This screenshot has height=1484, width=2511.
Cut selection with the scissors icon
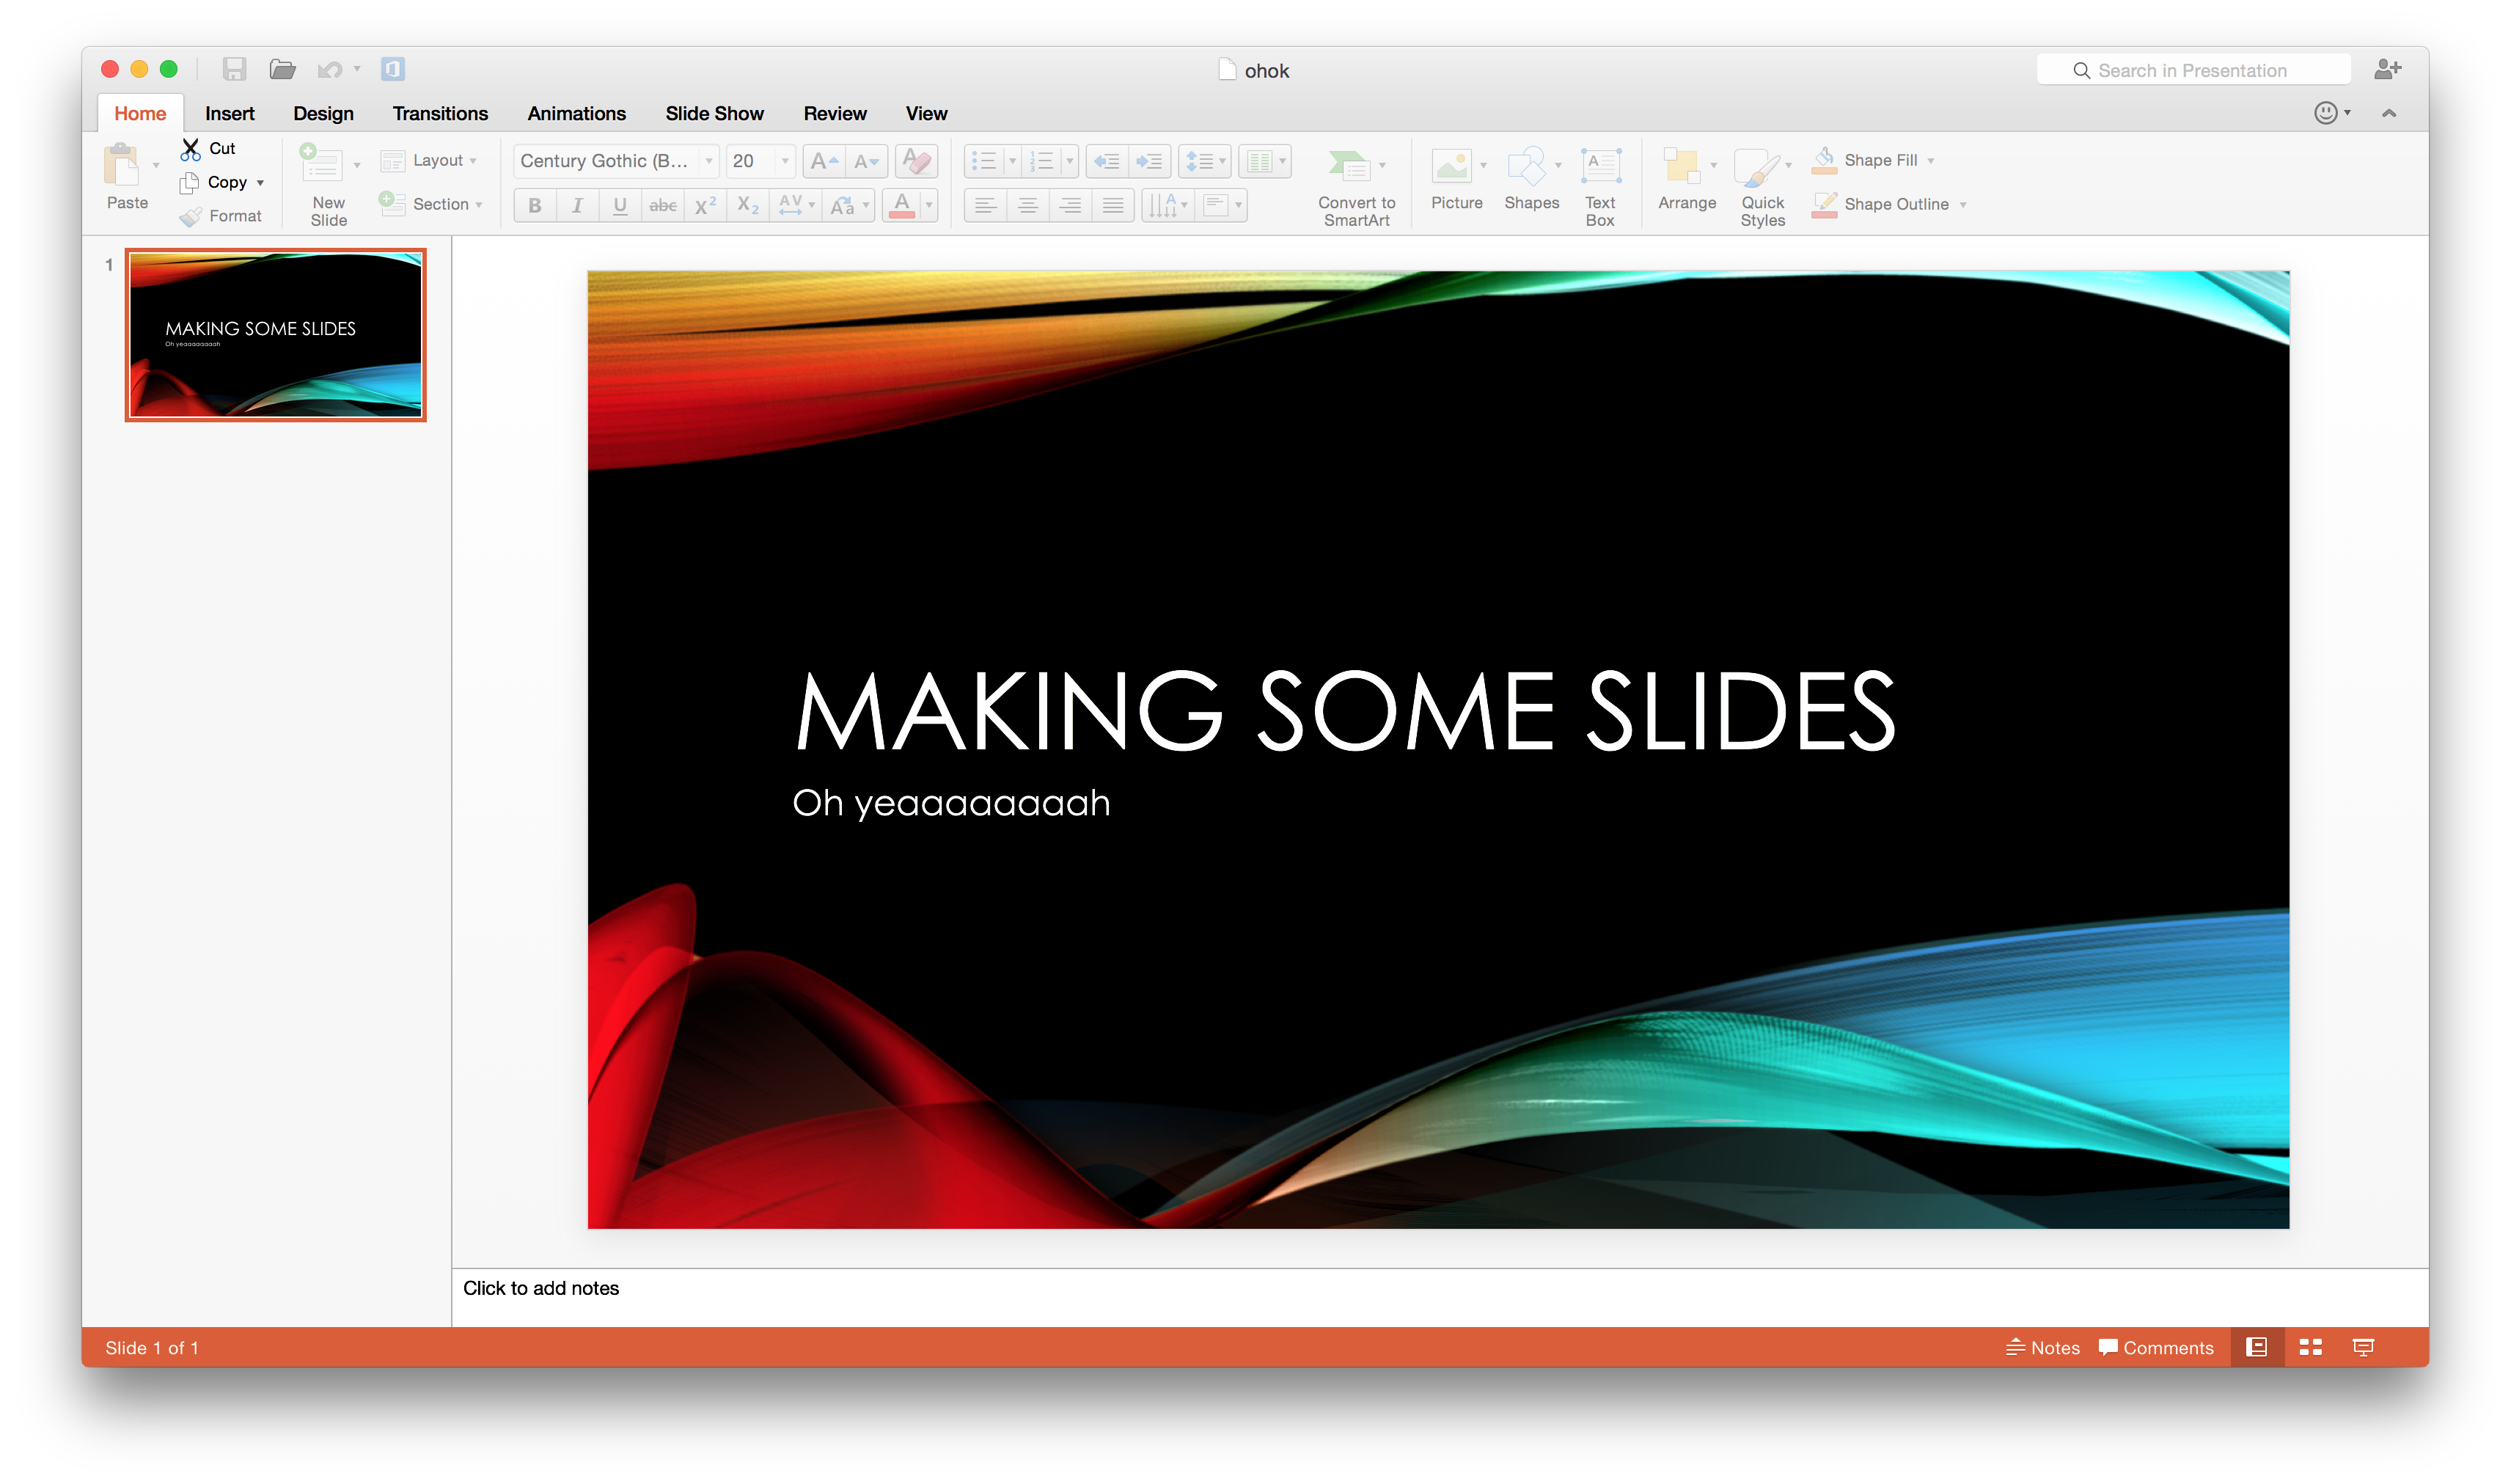point(190,149)
